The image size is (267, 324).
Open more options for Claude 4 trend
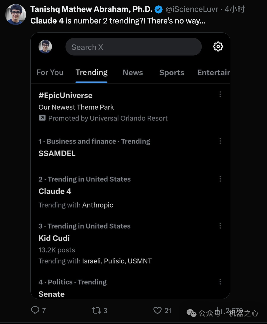pyautogui.click(x=220, y=179)
